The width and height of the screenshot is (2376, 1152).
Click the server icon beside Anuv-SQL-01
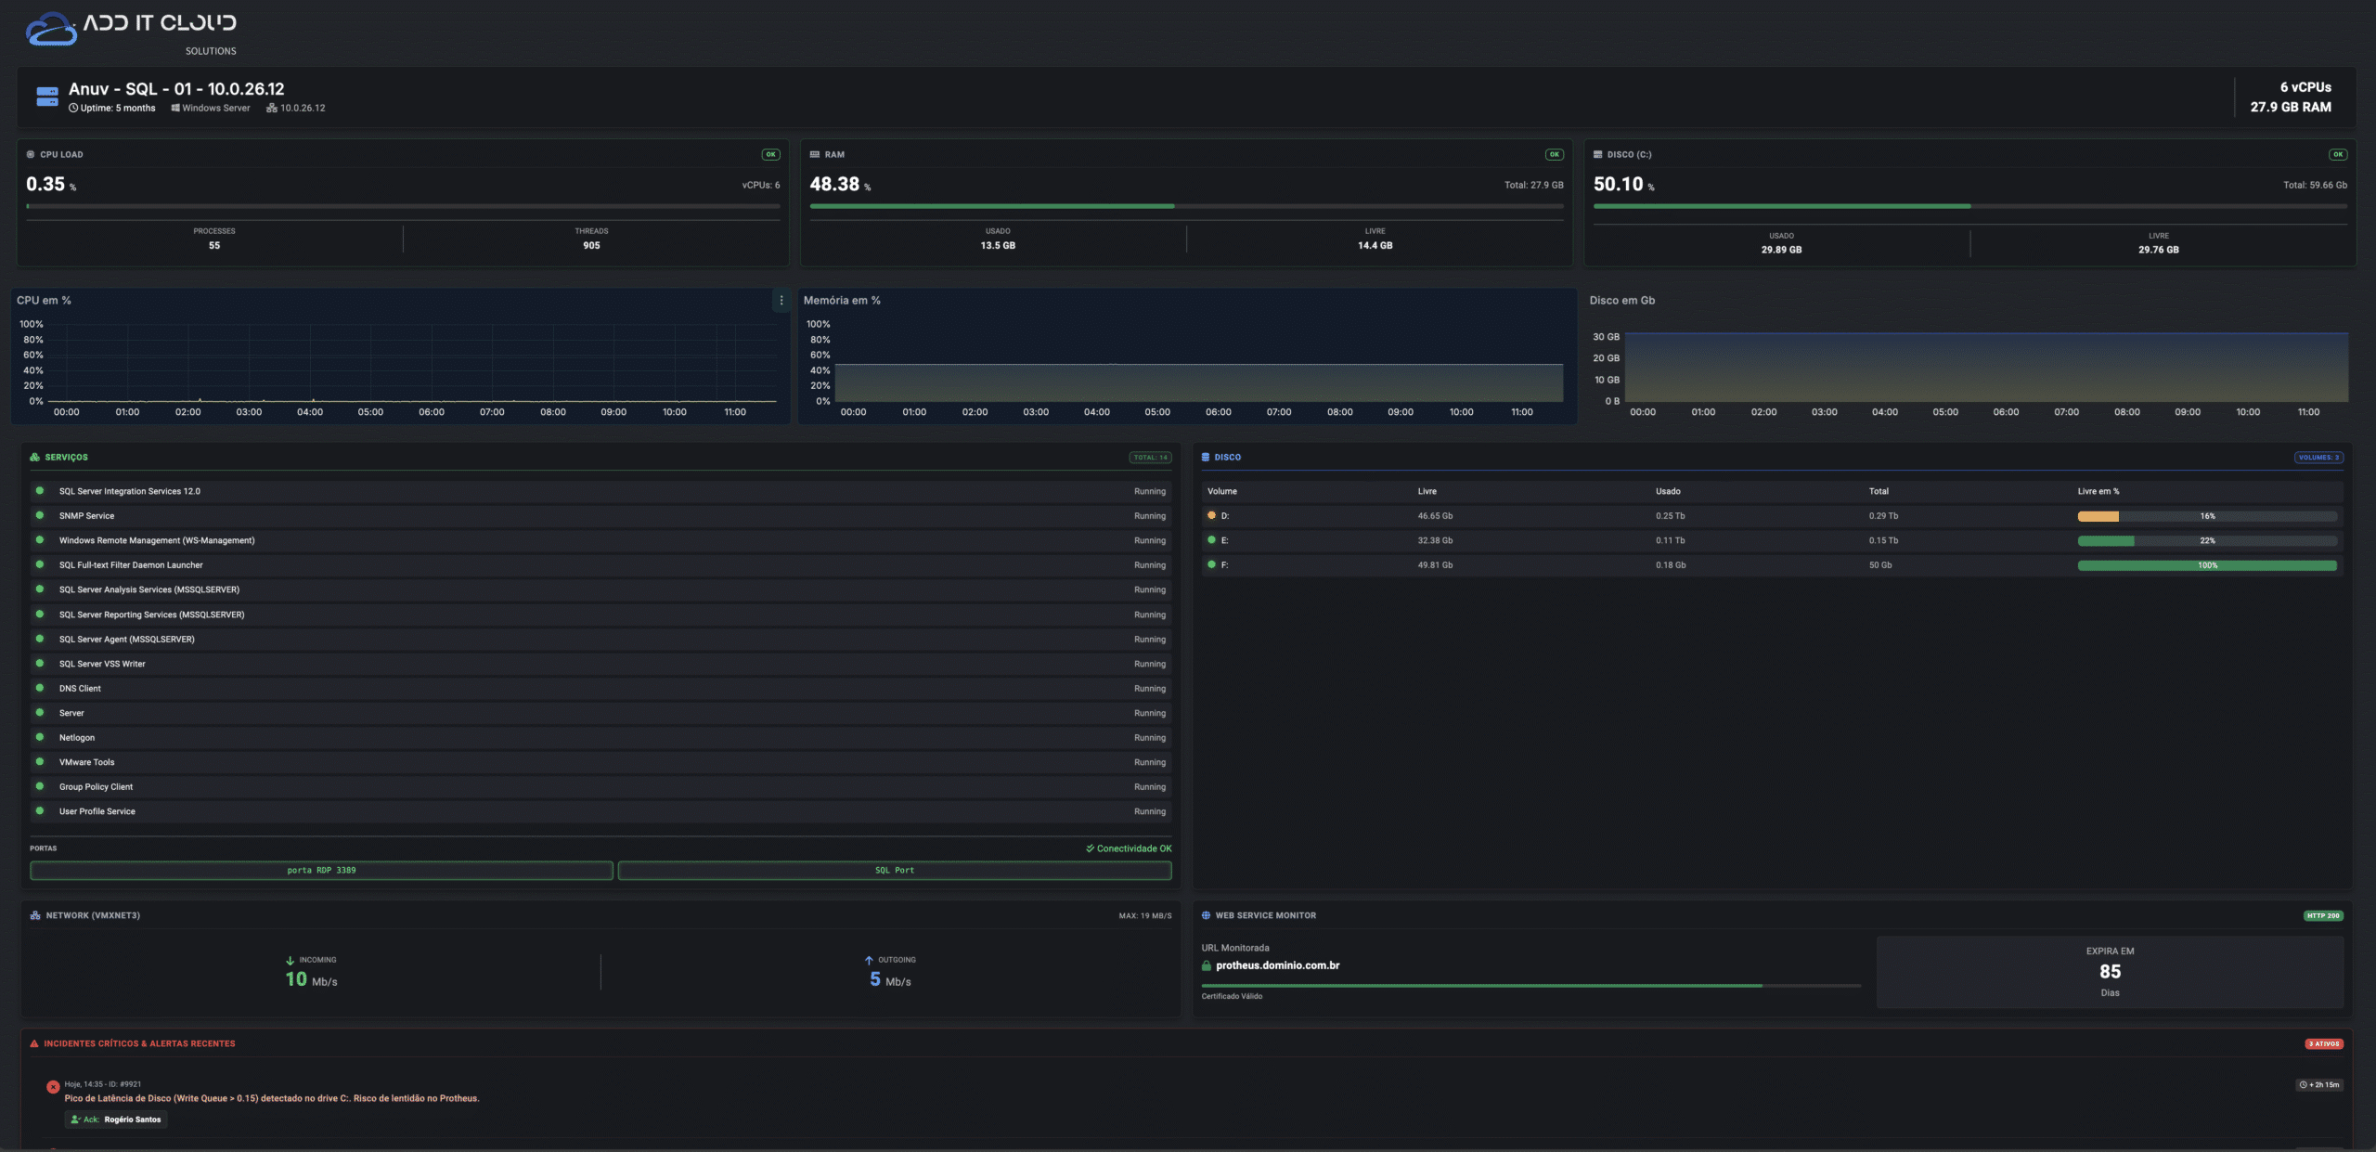(47, 96)
